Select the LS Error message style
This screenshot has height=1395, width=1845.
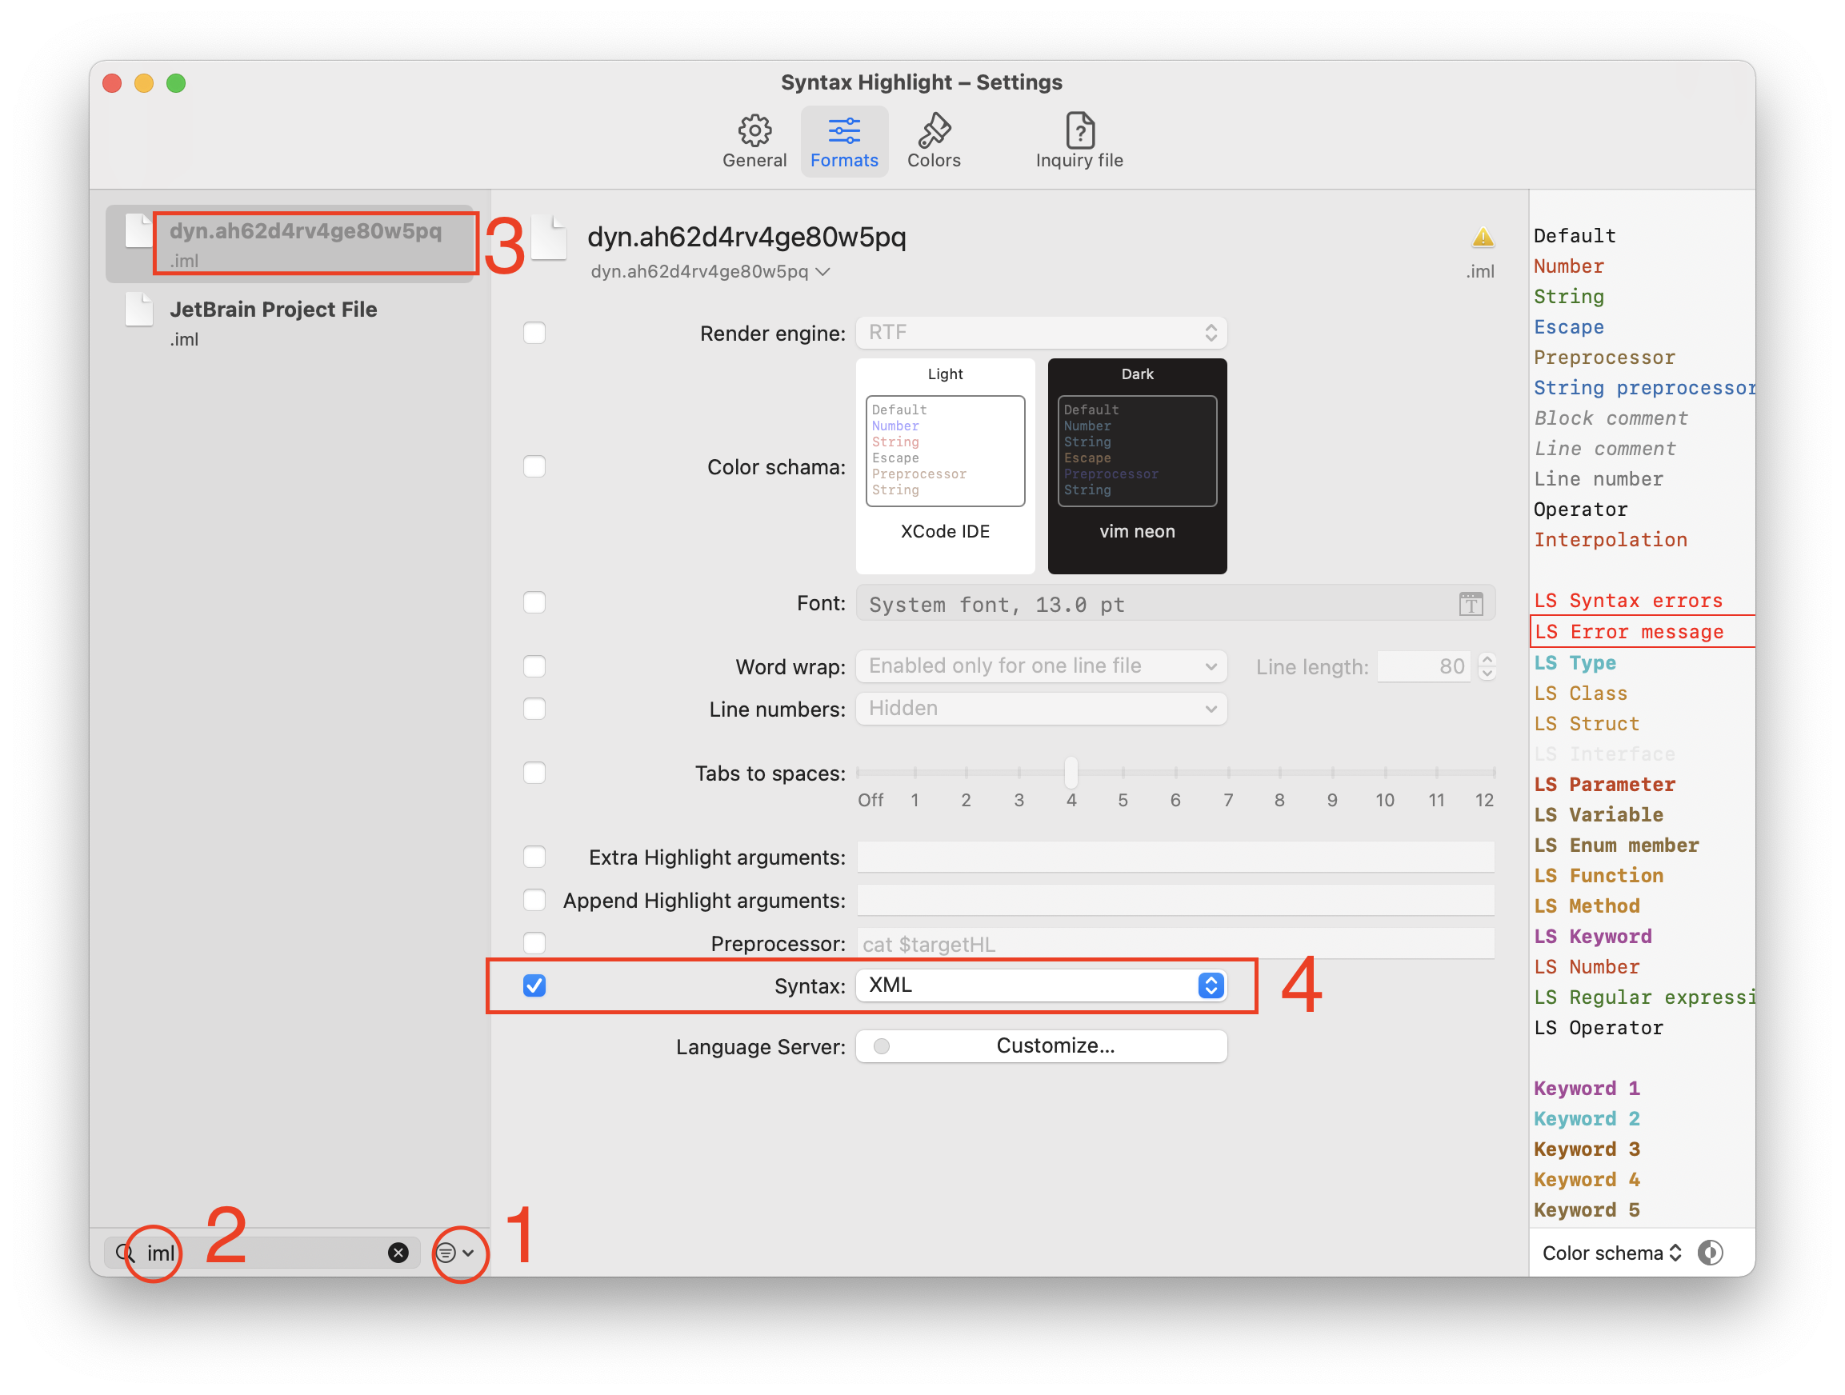pyautogui.click(x=1642, y=631)
